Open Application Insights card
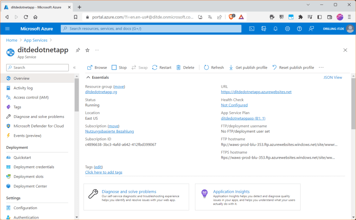The height and width of the screenshot is (220, 356). (248, 197)
